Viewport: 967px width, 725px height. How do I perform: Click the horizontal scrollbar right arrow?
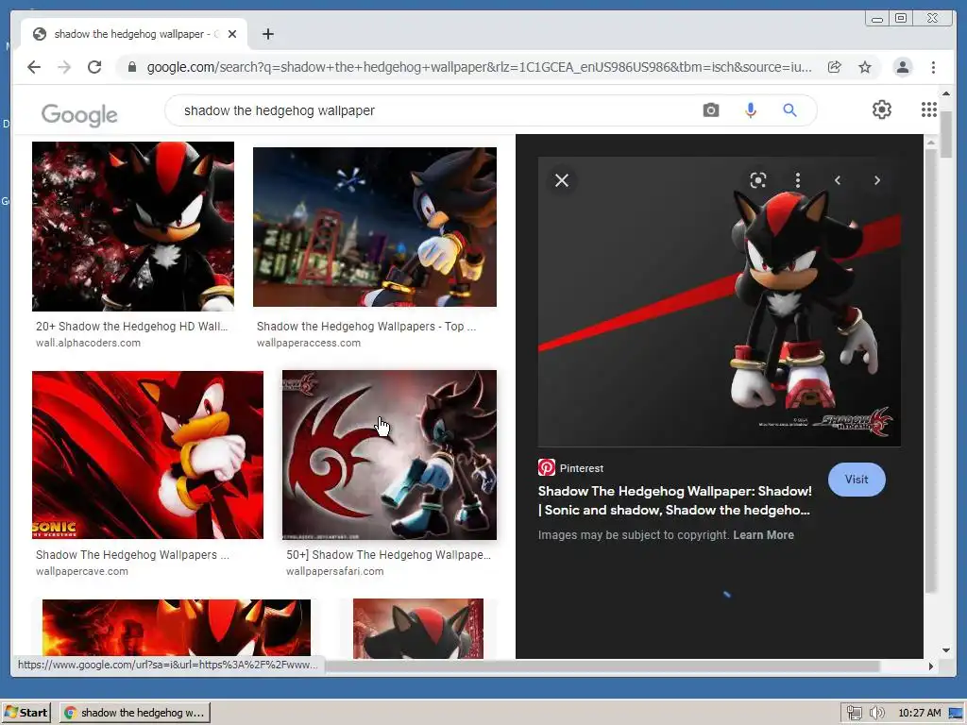[930, 666]
